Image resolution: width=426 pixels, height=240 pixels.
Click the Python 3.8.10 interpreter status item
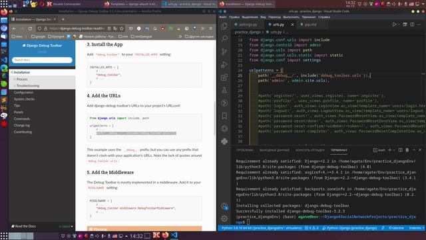pos(262,228)
